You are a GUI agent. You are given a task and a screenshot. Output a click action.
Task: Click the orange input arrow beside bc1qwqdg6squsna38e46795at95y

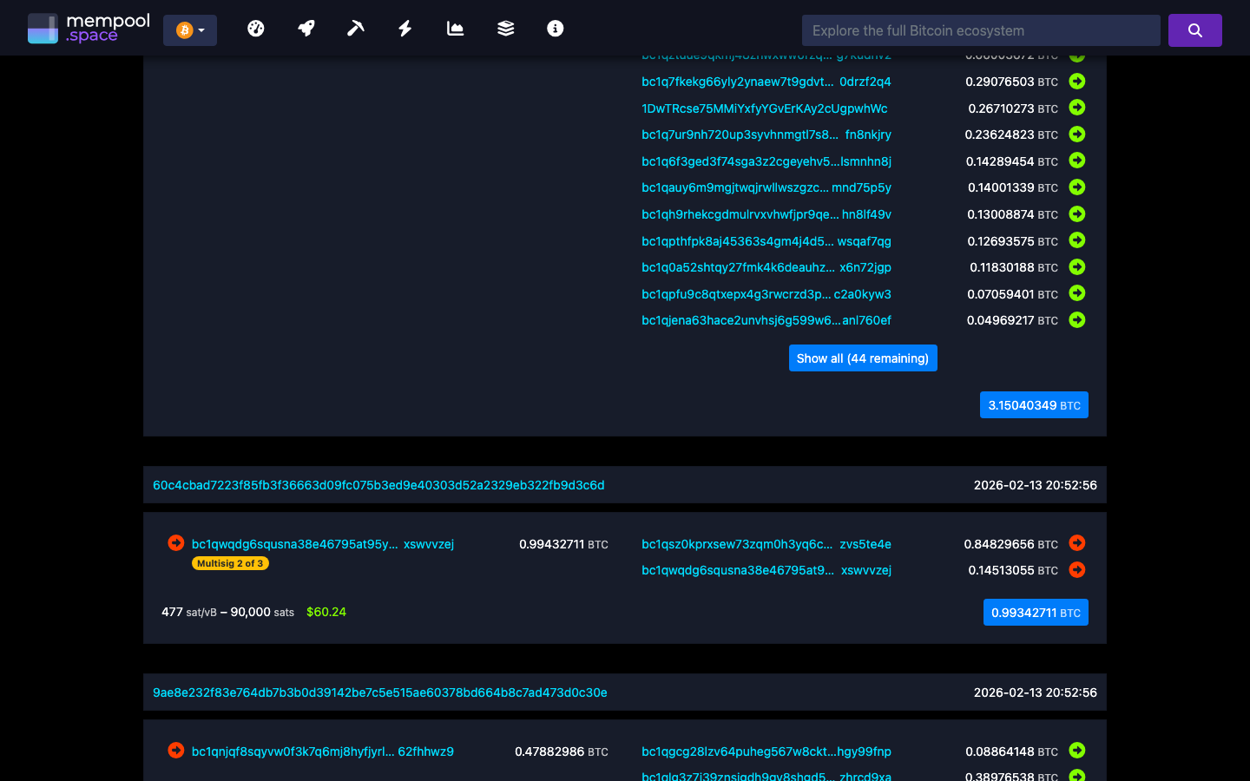coord(175,542)
